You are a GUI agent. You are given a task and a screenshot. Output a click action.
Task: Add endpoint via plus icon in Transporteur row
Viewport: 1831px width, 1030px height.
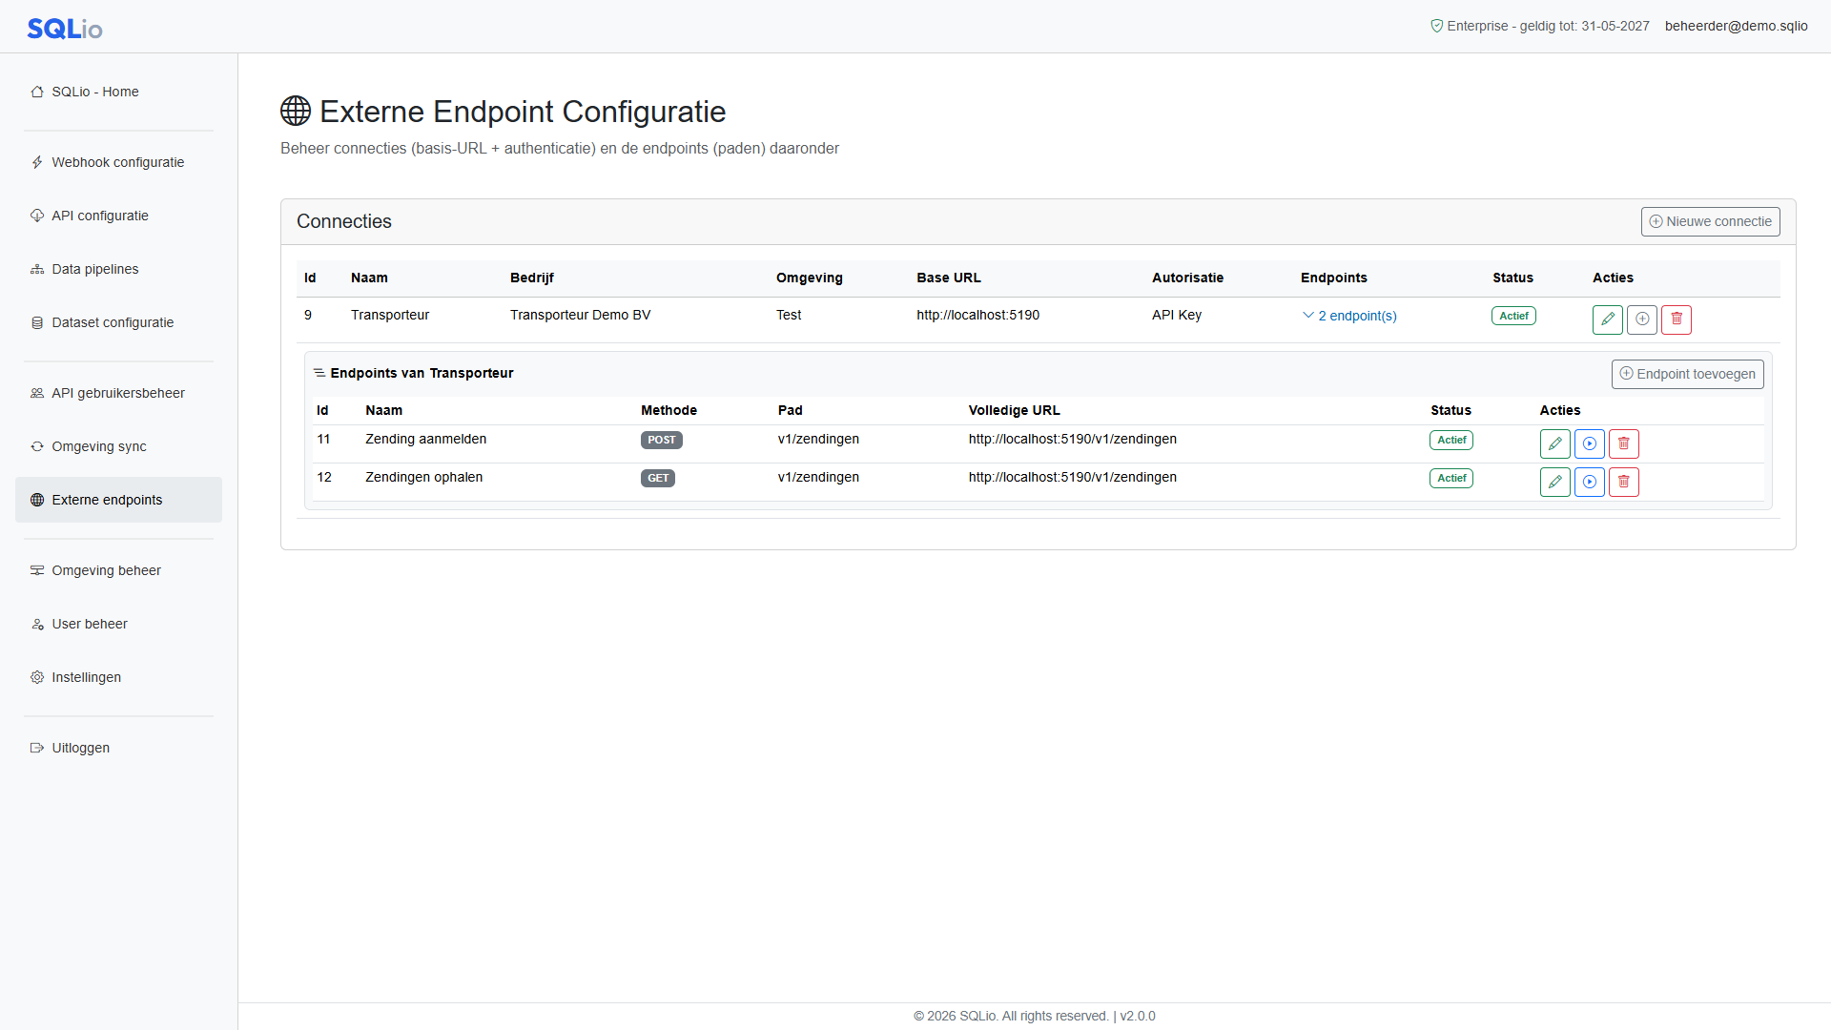click(1642, 319)
